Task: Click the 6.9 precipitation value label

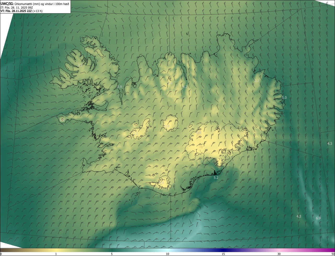Action: pos(318,218)
